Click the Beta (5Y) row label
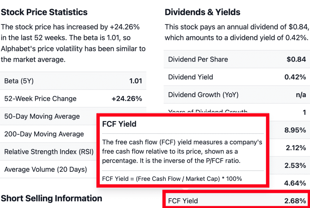Image resolution: width=310 pixels, height=208 pixels. coord(18,81)
